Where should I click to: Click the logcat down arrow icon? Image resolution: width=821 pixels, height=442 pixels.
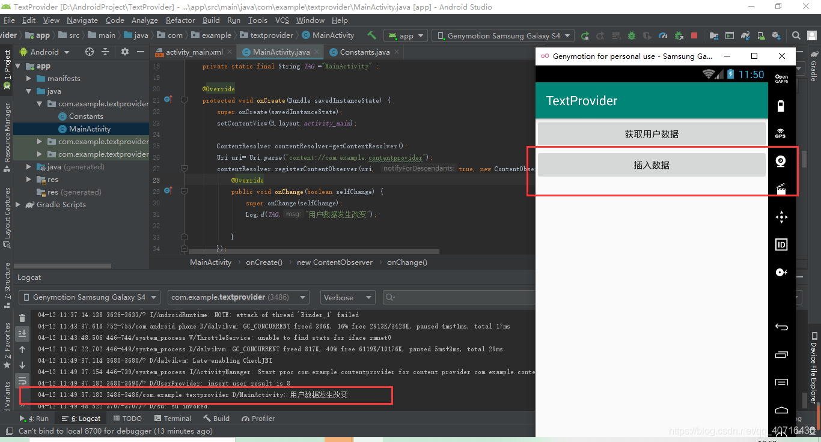[x=22, y=365]
